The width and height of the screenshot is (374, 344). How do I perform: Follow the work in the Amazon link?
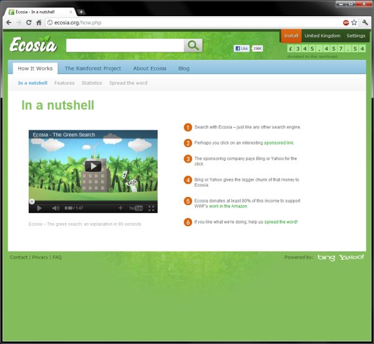[x=228, y=206]
